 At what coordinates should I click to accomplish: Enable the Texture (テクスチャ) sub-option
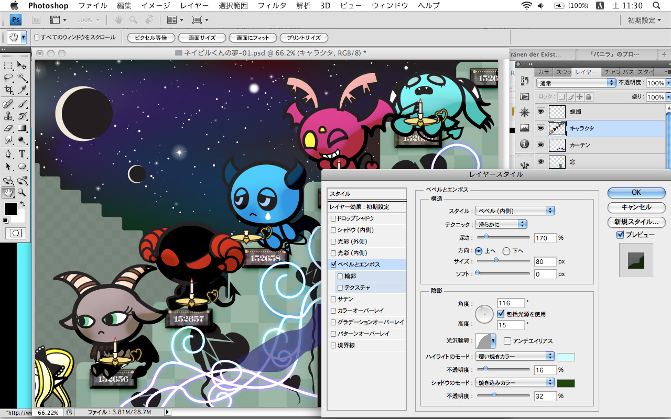[x=340, y=288]
